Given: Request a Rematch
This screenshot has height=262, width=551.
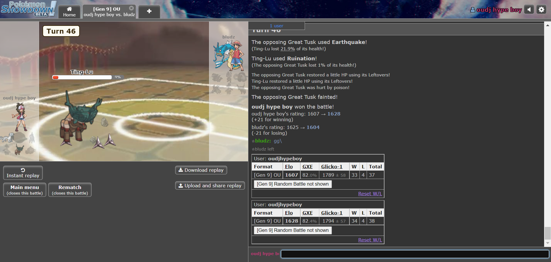Looking at the screenshot, I should 70,190.
